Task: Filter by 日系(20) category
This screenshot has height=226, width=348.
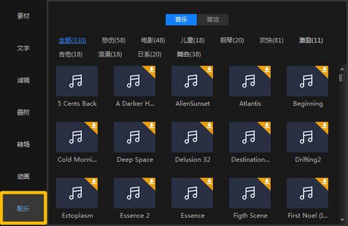Action: [x=150, y=54]
